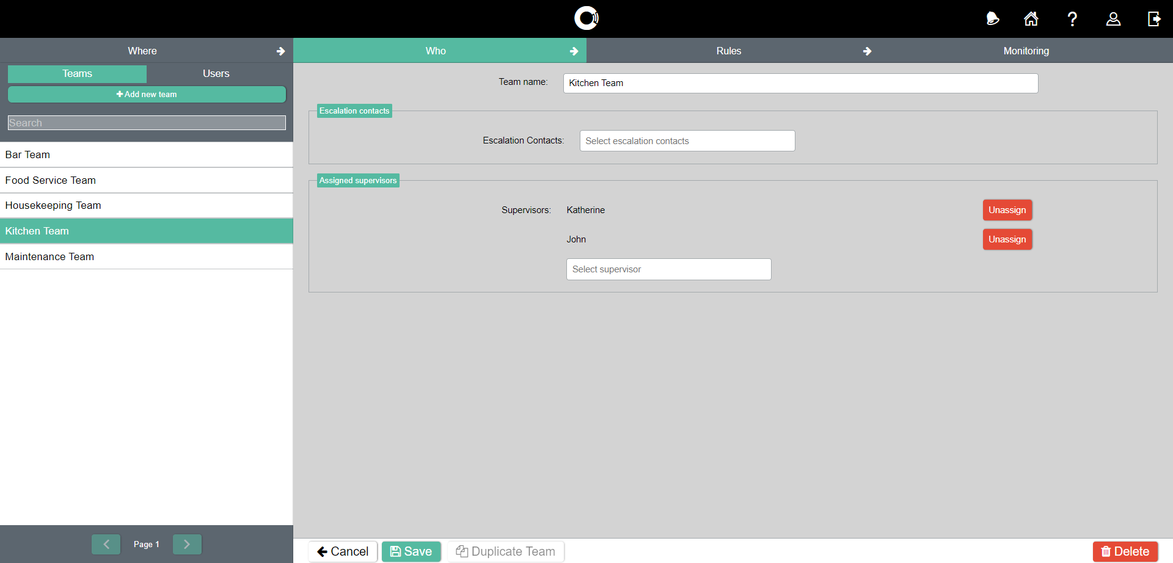Click the notifications icon in top bar
Viewport: 1173px width, 563px height.
tap(993, 19)
